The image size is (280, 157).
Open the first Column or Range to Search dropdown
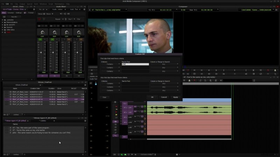pyautogui.click(x=164, y=64)
